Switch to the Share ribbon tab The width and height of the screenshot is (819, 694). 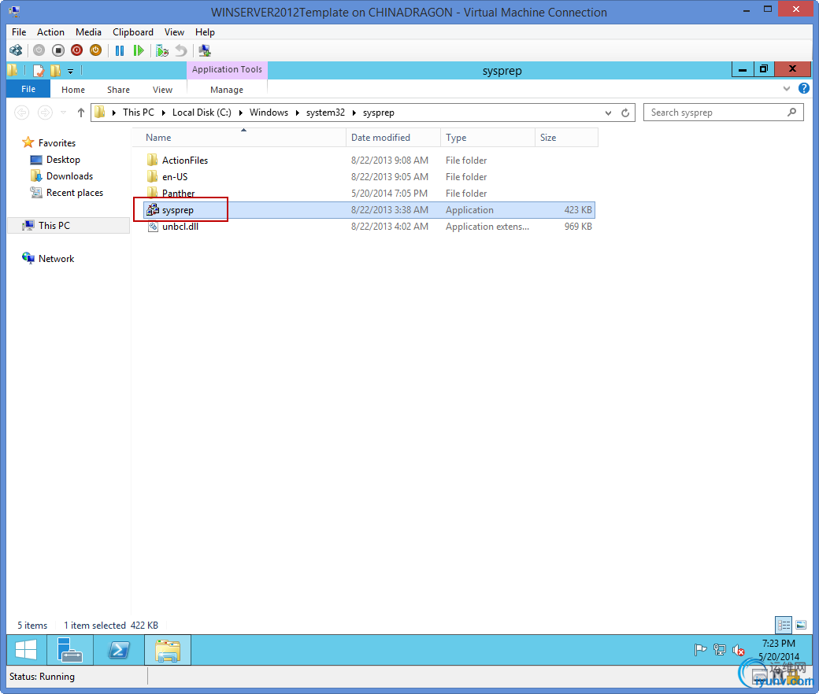click(119, 90)
